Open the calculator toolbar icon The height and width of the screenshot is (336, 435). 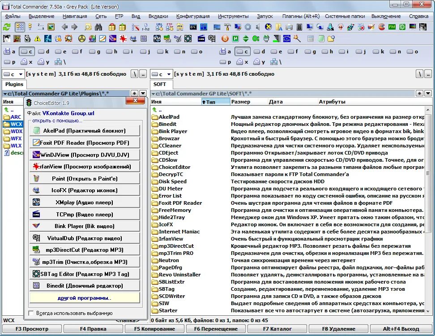click(311, 39)
